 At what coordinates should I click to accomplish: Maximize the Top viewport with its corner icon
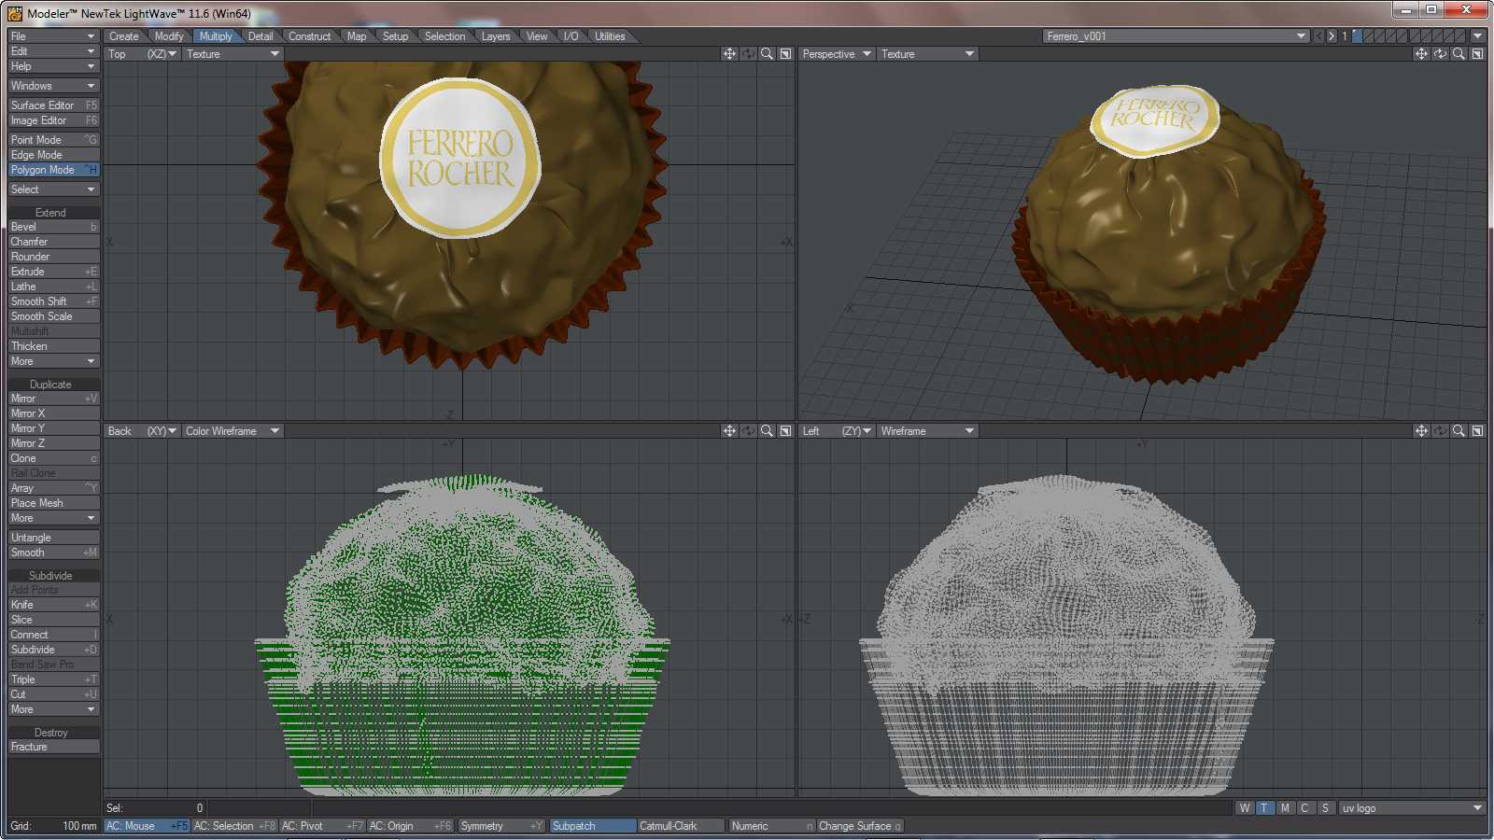pos(785,54)
